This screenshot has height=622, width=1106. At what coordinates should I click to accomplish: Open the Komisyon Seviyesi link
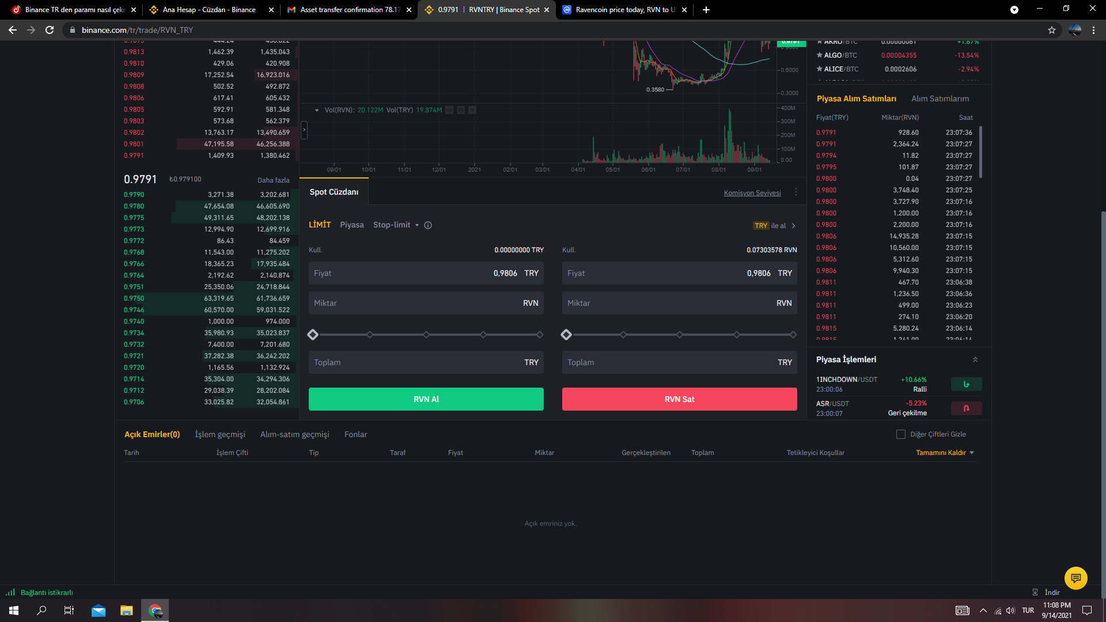pyautogui.click(x=752, y=193)
